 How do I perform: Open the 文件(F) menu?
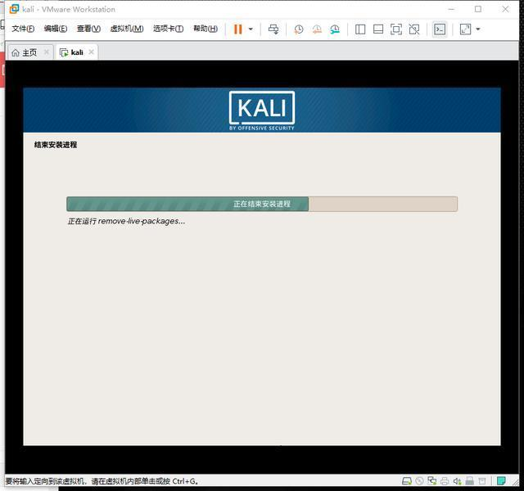coord(23,29)
